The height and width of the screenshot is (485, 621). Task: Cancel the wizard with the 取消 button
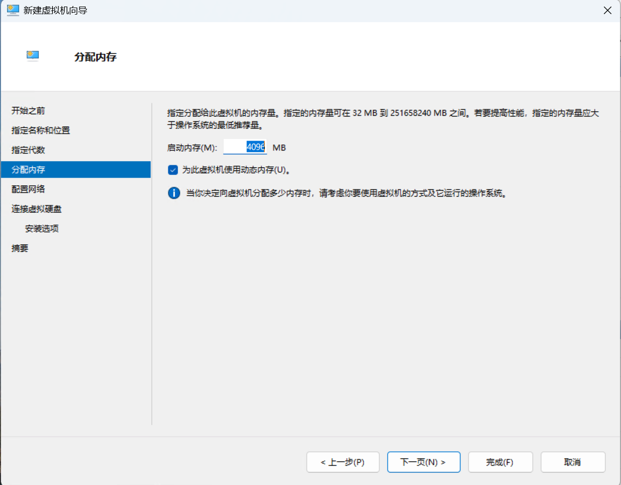573,462
